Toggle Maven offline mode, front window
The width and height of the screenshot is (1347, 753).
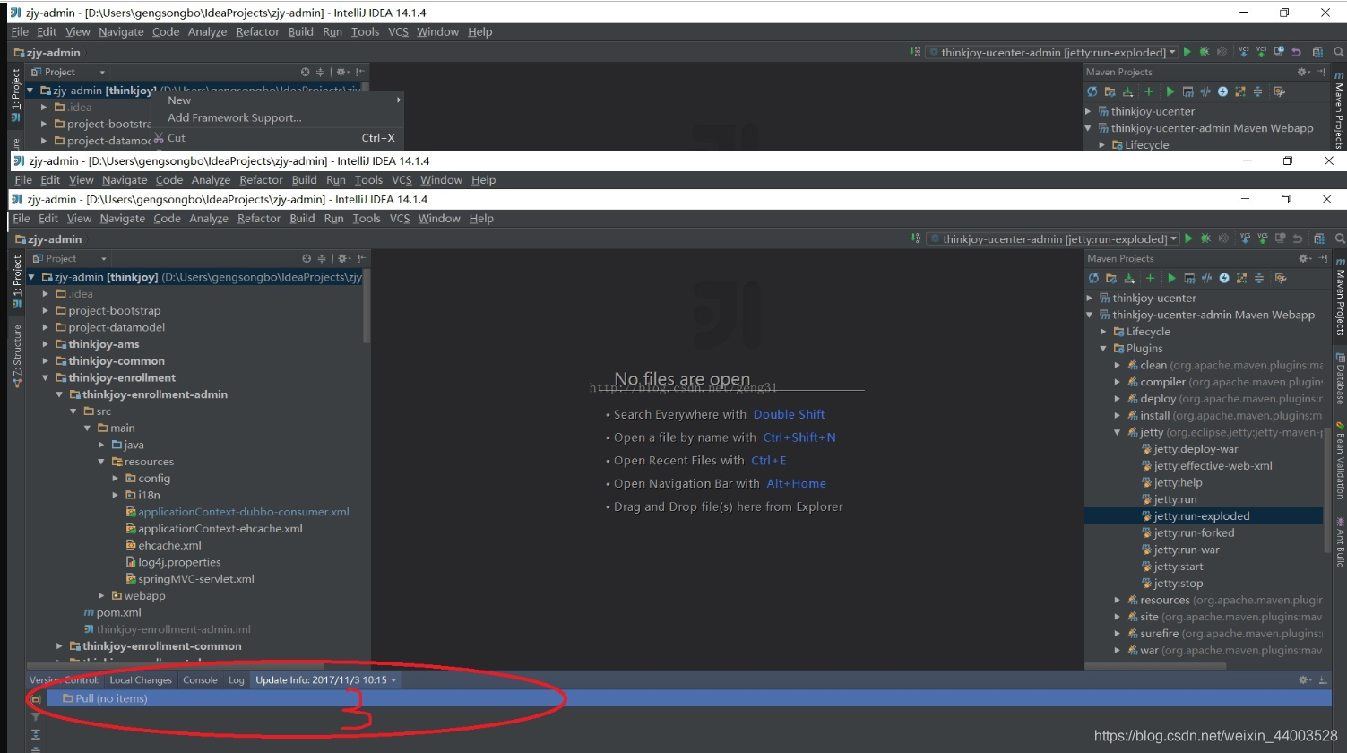point(1206,278)
